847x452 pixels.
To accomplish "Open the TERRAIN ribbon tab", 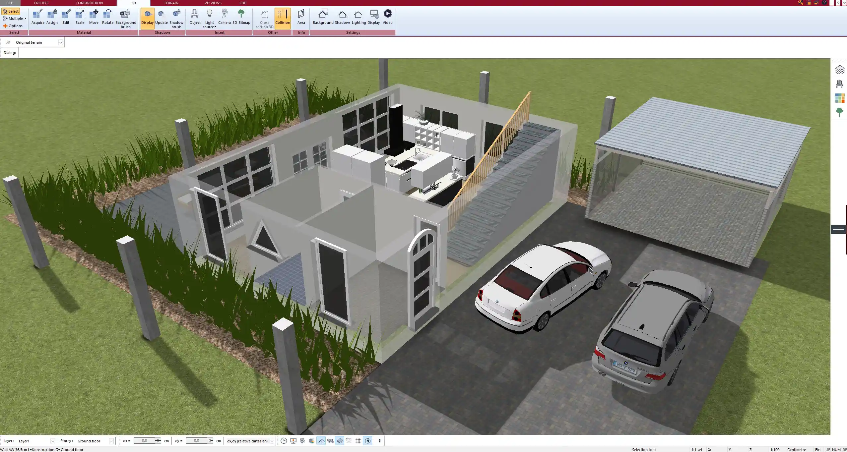I will tap(171, 3).
